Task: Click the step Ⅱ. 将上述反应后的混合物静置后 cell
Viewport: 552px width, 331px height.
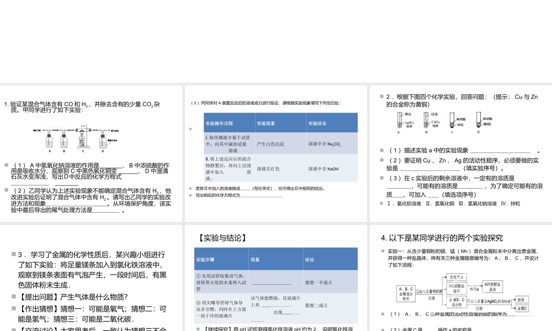Action: [x=229, y=168]
